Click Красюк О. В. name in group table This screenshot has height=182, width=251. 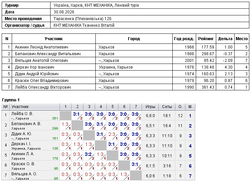(x=23, y=164)
